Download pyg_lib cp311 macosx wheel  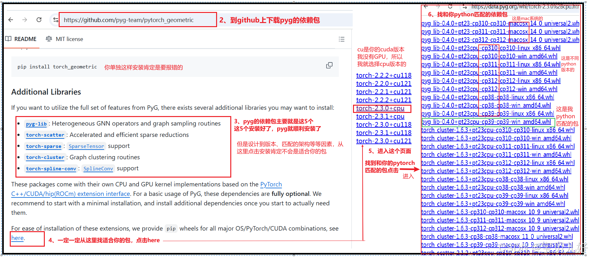pyautogui.click(x=500, y=32)
